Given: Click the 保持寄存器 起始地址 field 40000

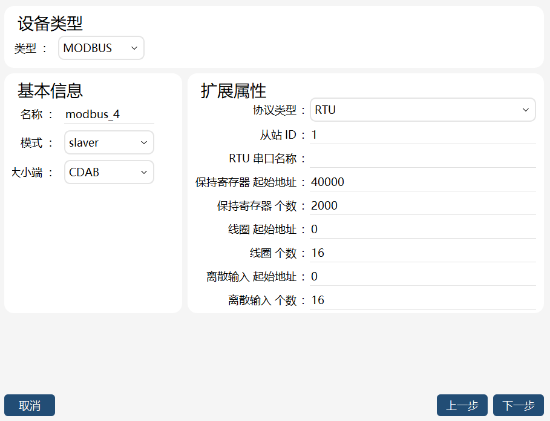Looking at the screenshot, I should click(x=423, y=182).
